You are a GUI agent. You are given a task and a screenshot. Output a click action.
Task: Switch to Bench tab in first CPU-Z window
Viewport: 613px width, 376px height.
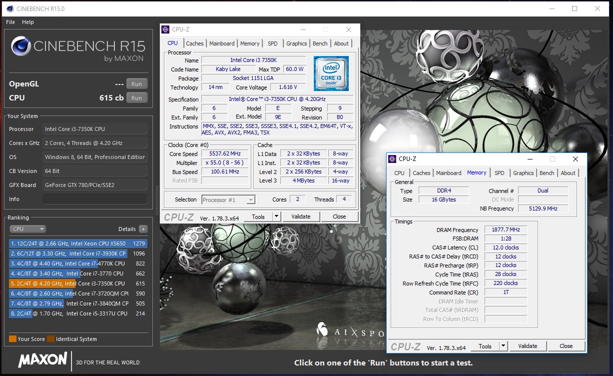(x=320, y=43)
